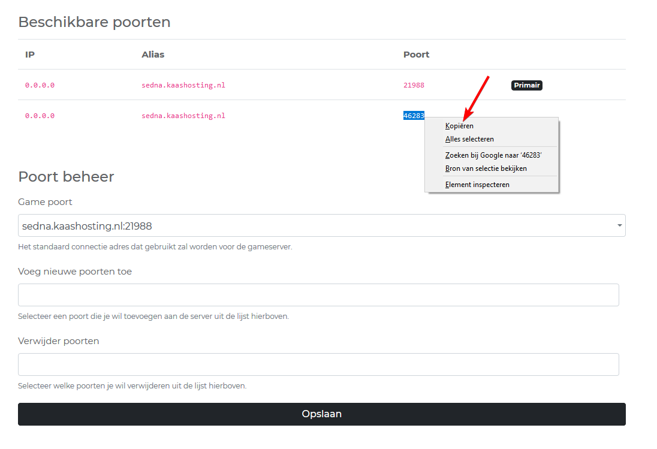
Task: Click the alias in the 46283 row
Action: tap(183, 116)
